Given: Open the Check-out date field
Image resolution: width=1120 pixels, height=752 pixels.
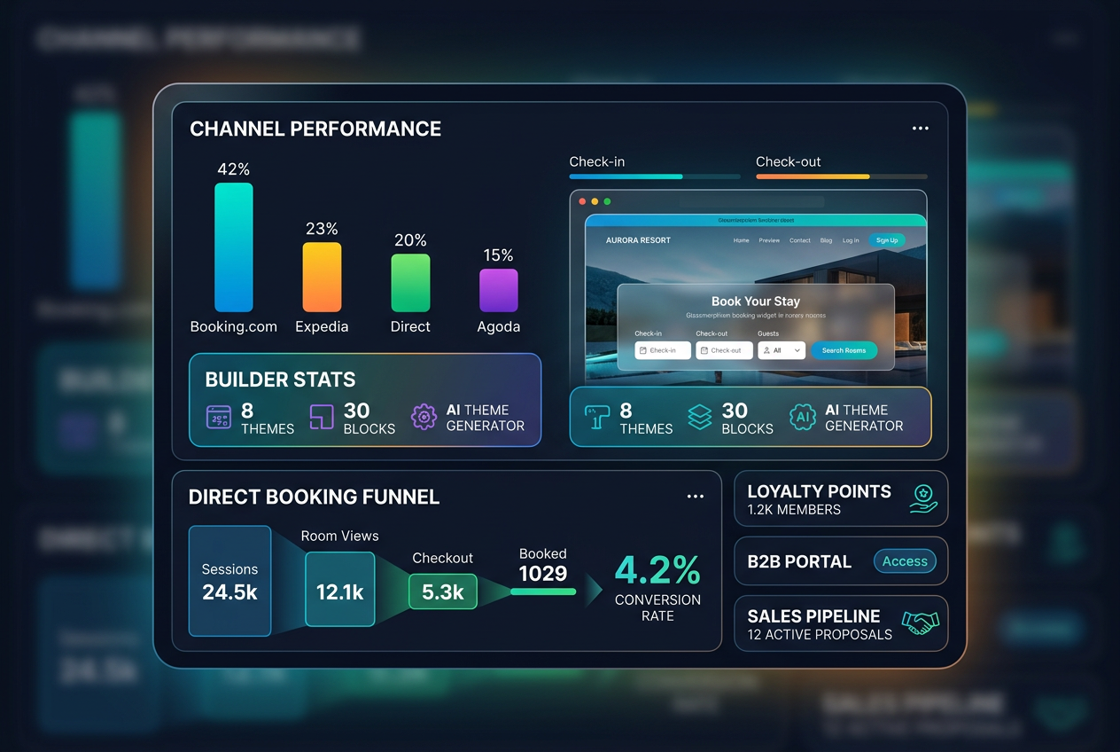Looking at the screenshot, I should click(x=724, y=350).
